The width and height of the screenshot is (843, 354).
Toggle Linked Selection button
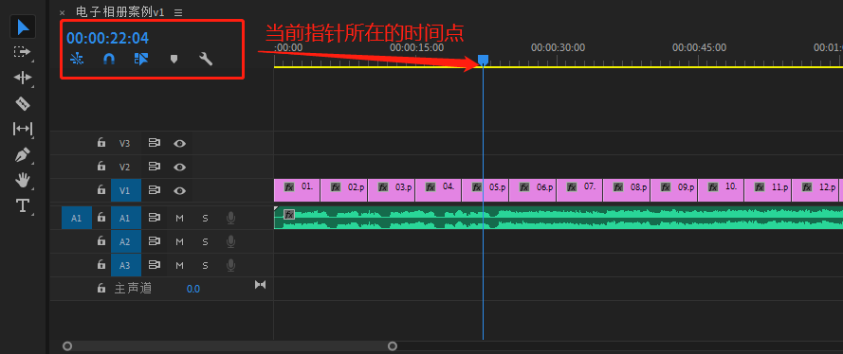click(141, 59)
